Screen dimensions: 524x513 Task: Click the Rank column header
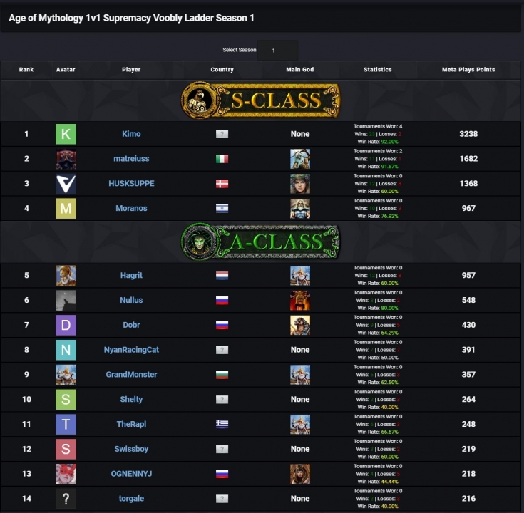click(26, 70)
